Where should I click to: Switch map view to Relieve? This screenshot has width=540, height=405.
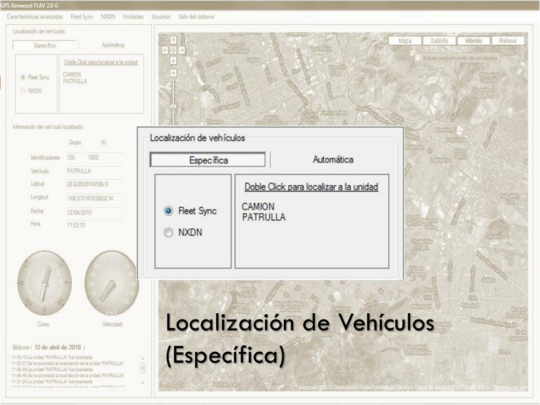pos(508,41)
